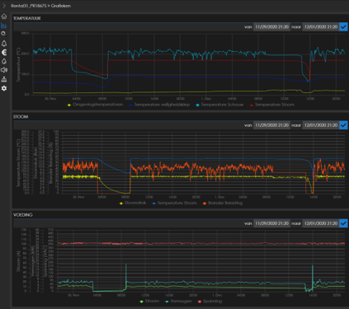This screenshot has width=349, height=309.
Task: Expand the sidebar with the top chevron
Action: pos(4,6)
